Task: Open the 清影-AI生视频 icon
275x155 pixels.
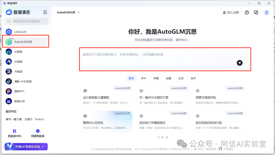Action: (x=9, y=81)
